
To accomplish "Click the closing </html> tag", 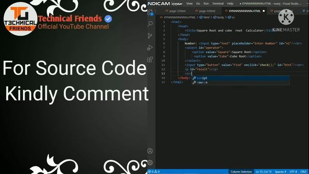I will [x=177, y=82].
